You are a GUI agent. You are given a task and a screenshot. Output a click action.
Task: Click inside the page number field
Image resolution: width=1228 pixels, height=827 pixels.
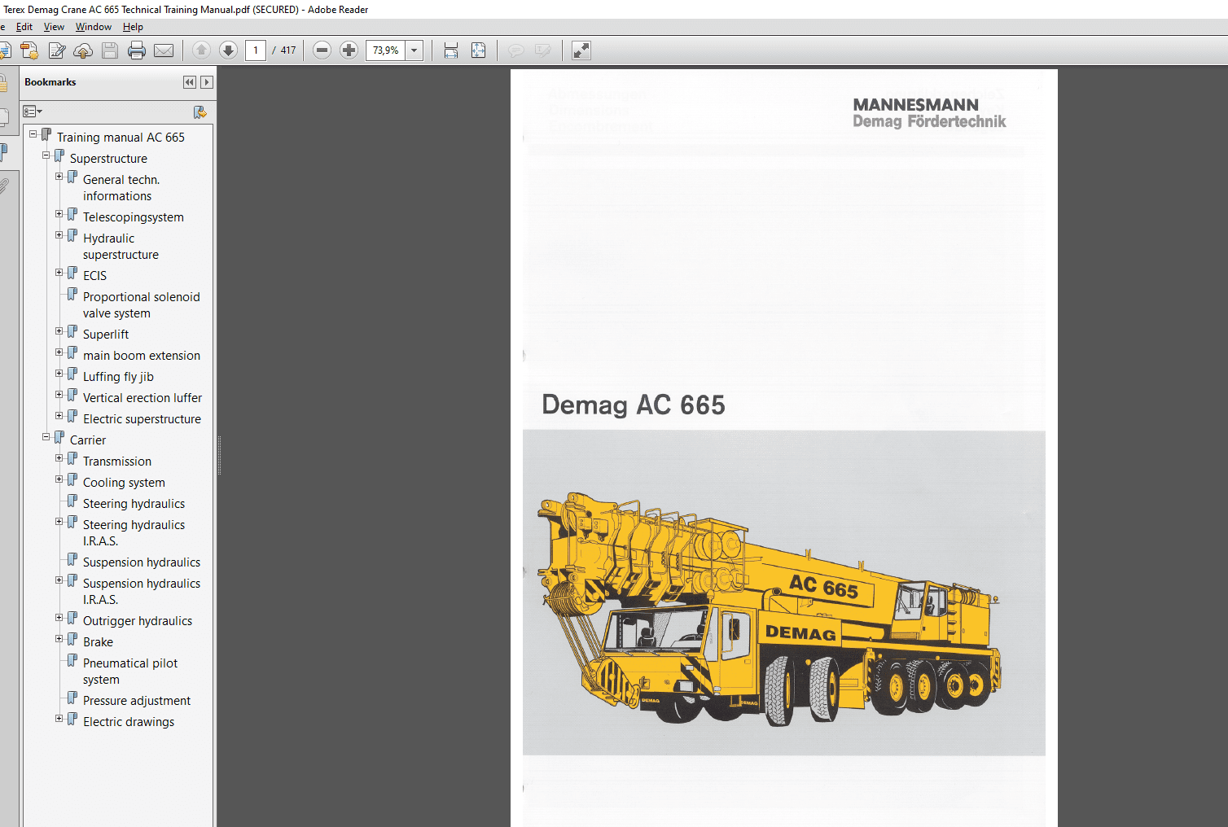click(255, 50)
